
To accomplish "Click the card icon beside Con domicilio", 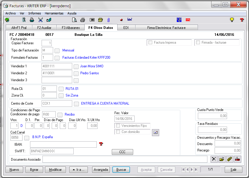I will (x=155, y=132).
